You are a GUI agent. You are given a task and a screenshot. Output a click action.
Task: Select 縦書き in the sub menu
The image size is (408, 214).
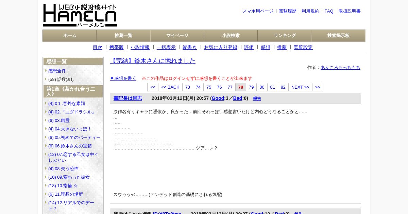point(190,48)
